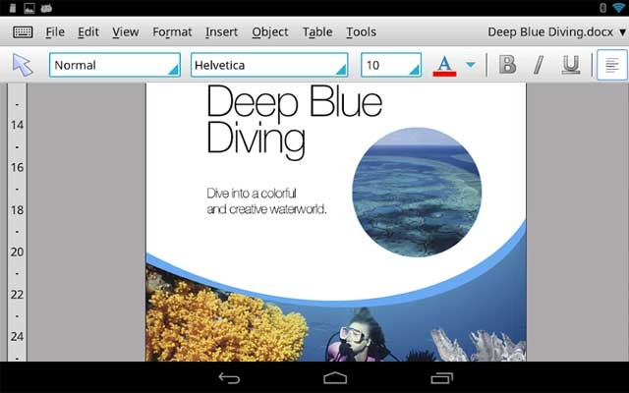This screenshot has width=629, height=393.
Task: Click the left align paragraph icon
Action: (x=611, y=66)
